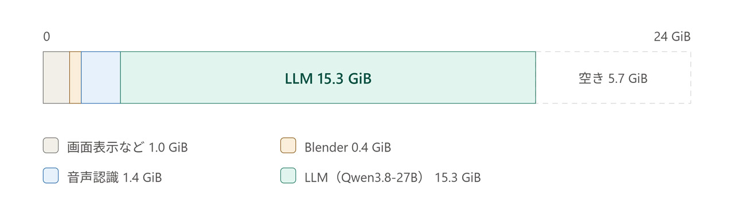Click the "24 GiB" axis end label
The image size is (734, 211).
pyautogui.click(x=672, y=37)
